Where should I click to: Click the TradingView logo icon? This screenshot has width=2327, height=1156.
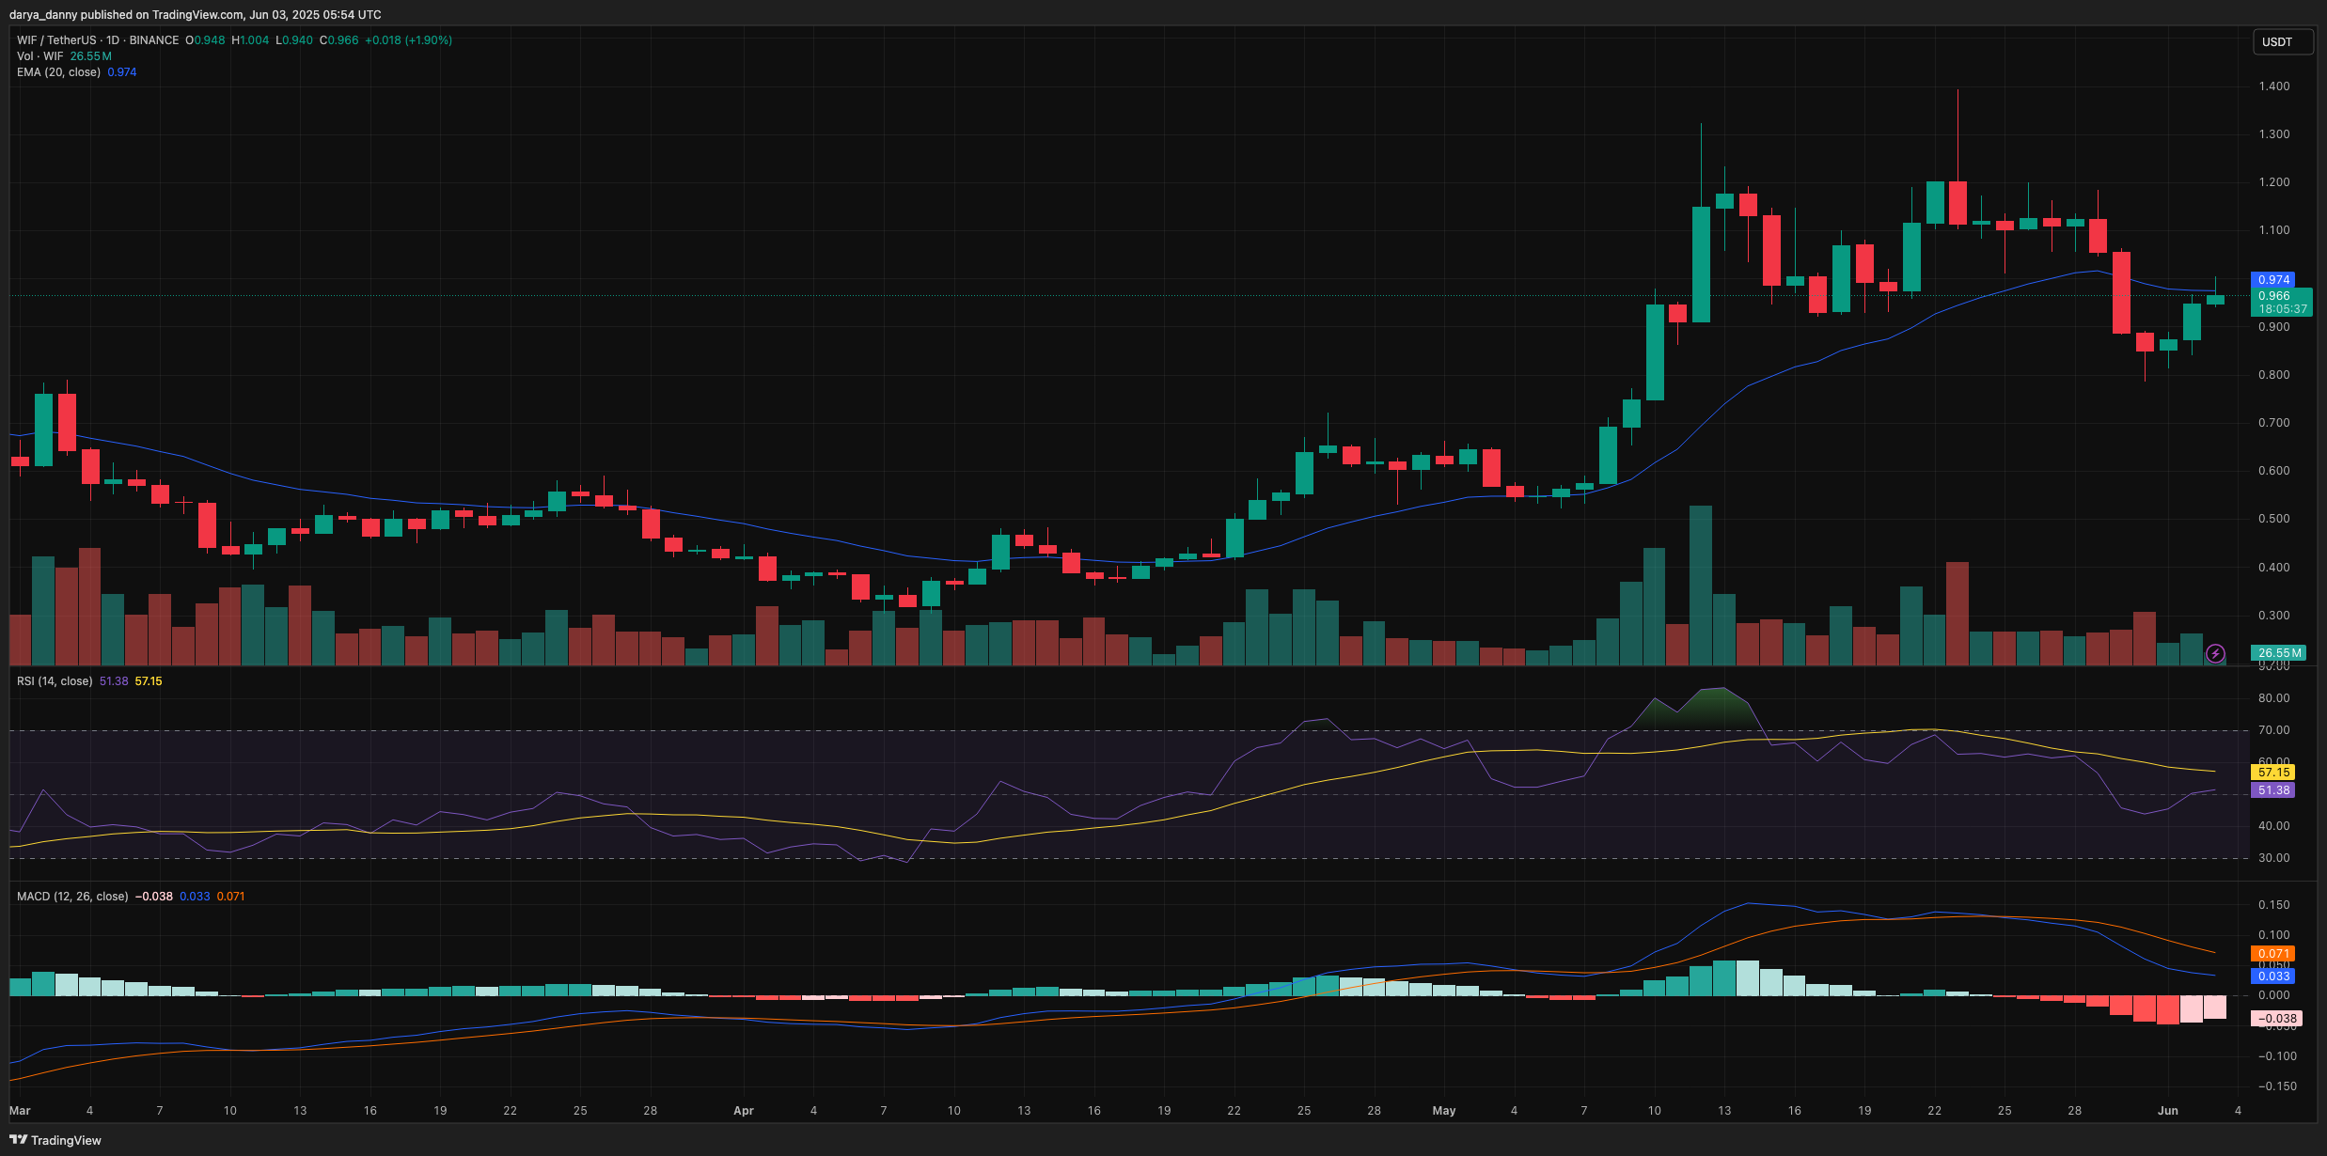click(x=19, y=1140)
